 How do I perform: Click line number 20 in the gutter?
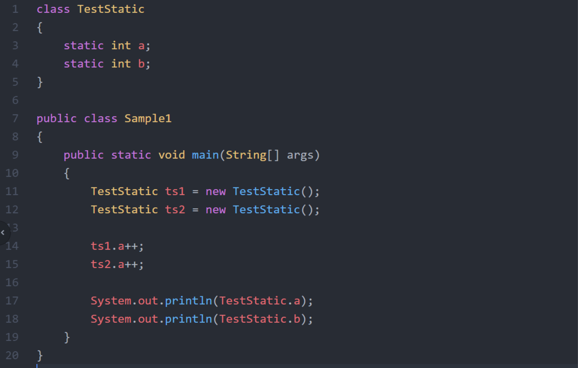coord(12,356)
